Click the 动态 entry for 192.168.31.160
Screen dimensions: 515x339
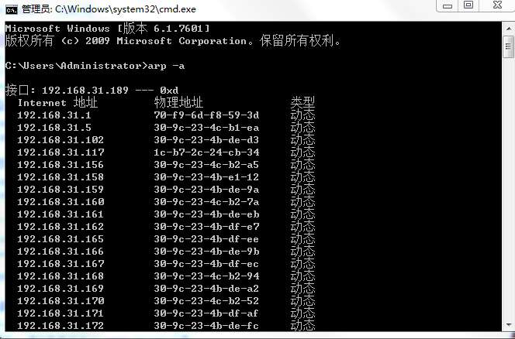302,202
